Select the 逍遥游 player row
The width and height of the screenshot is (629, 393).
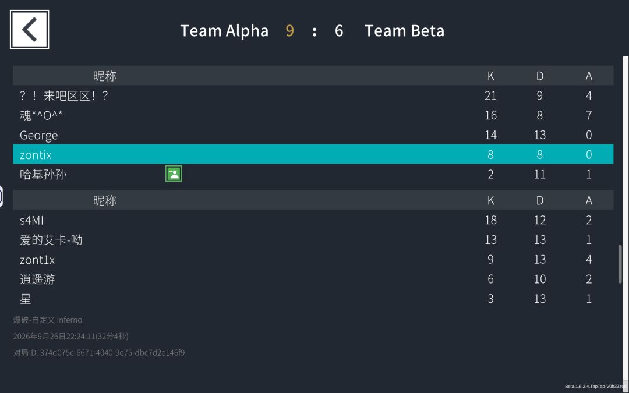[x=313, y=279]
